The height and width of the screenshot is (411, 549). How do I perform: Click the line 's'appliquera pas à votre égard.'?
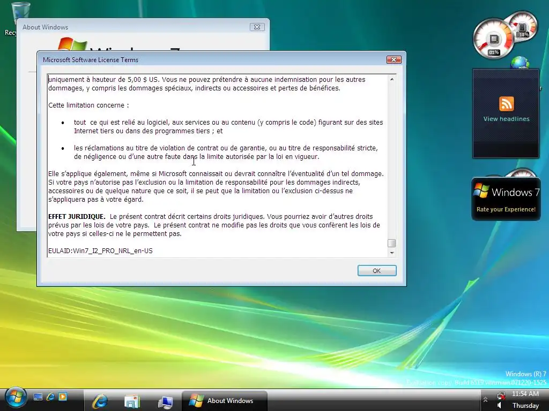pyautogui.click(x=96, y=199)
